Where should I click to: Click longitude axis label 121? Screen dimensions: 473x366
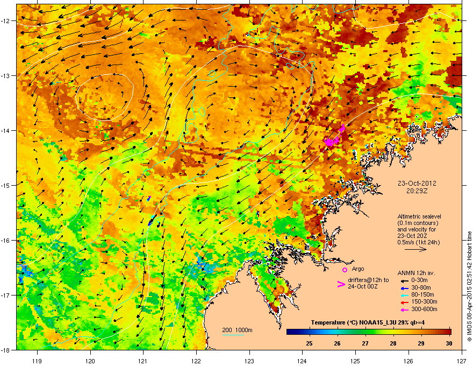(143, 361)
